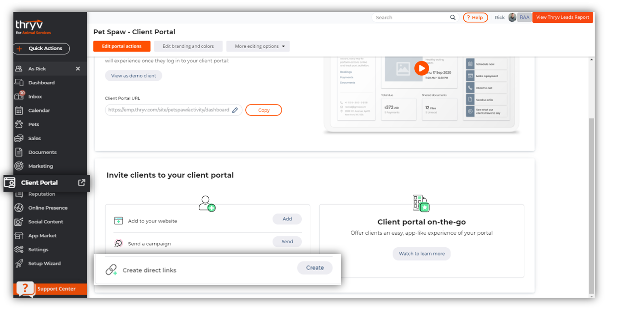Click Send for campaign option
This screenshot has height=323, width=619.
click(287, 242)
